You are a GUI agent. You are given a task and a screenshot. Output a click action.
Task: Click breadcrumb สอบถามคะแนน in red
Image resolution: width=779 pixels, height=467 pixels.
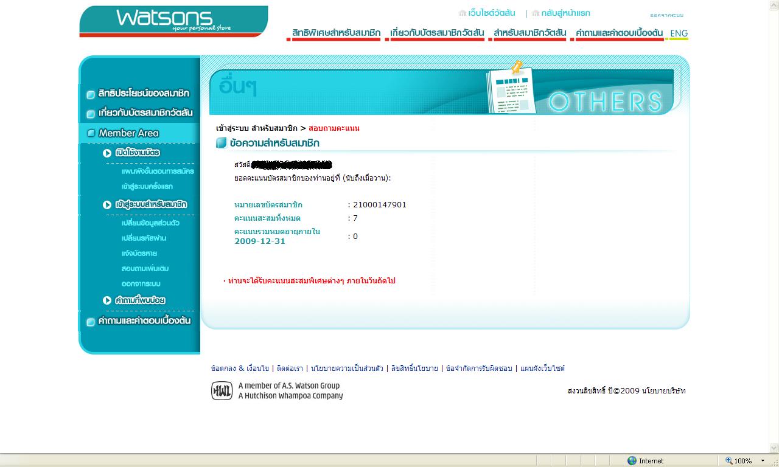[x=334, y=128]
